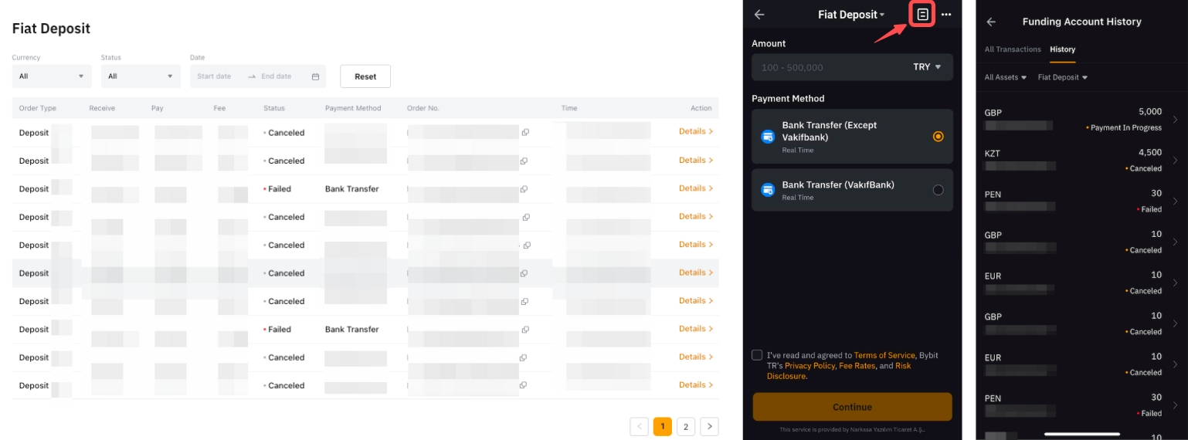Copy the first row's order number

[524, 133]
